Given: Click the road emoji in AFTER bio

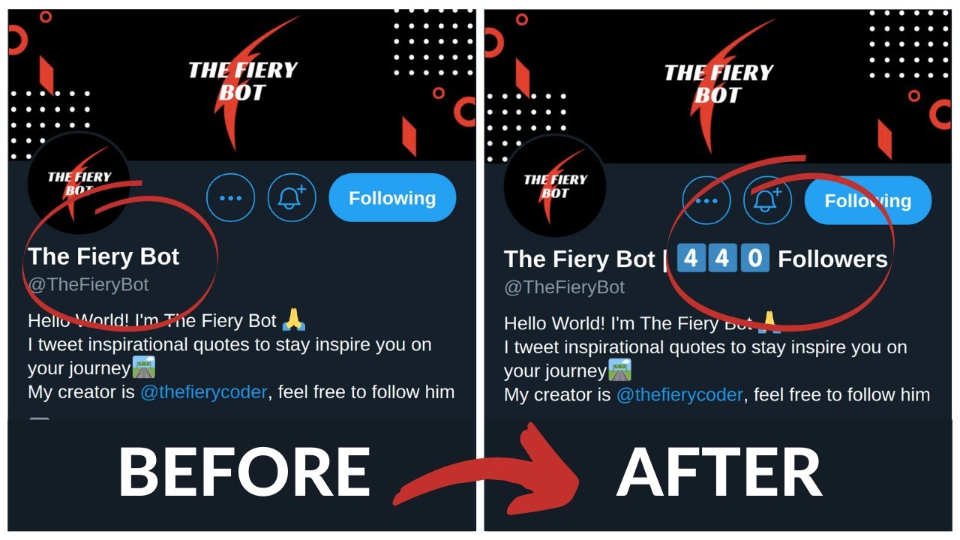Looking at the screenshot, I should pos(619,370).
